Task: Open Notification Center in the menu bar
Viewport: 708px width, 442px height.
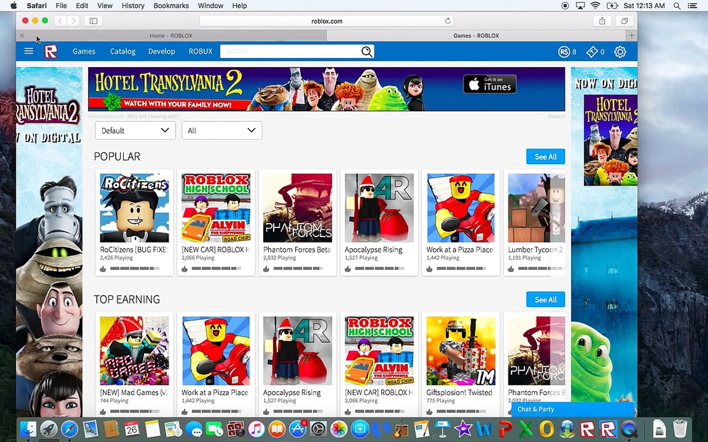Action: coord(692,6)
